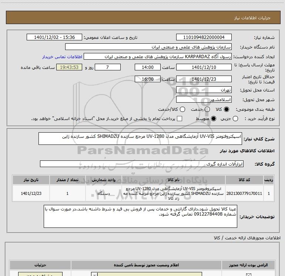Choose جزیی purchase process type
This screenshot has height=276, width=285.
(x=235, y=119)
